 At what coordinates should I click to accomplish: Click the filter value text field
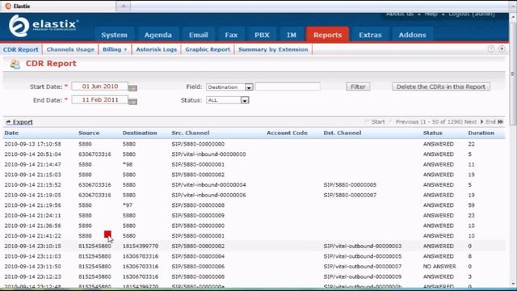coord(288,86)
